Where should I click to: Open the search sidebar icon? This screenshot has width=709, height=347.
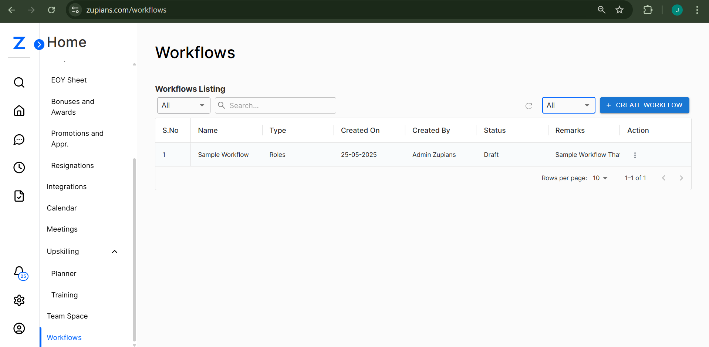(x=19, y=82)
